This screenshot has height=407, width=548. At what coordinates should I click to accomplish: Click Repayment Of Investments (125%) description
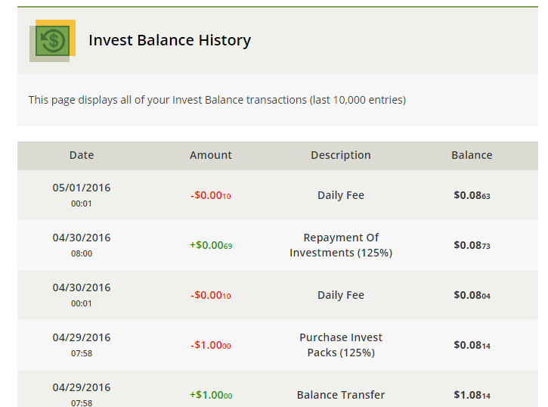(x=341, y=245)
